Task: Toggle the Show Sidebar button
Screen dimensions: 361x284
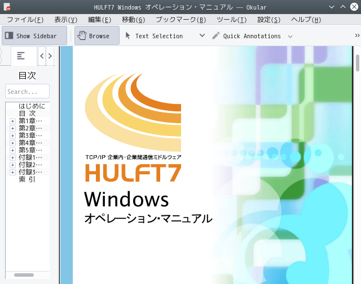Action: click(x=34, y=35)
